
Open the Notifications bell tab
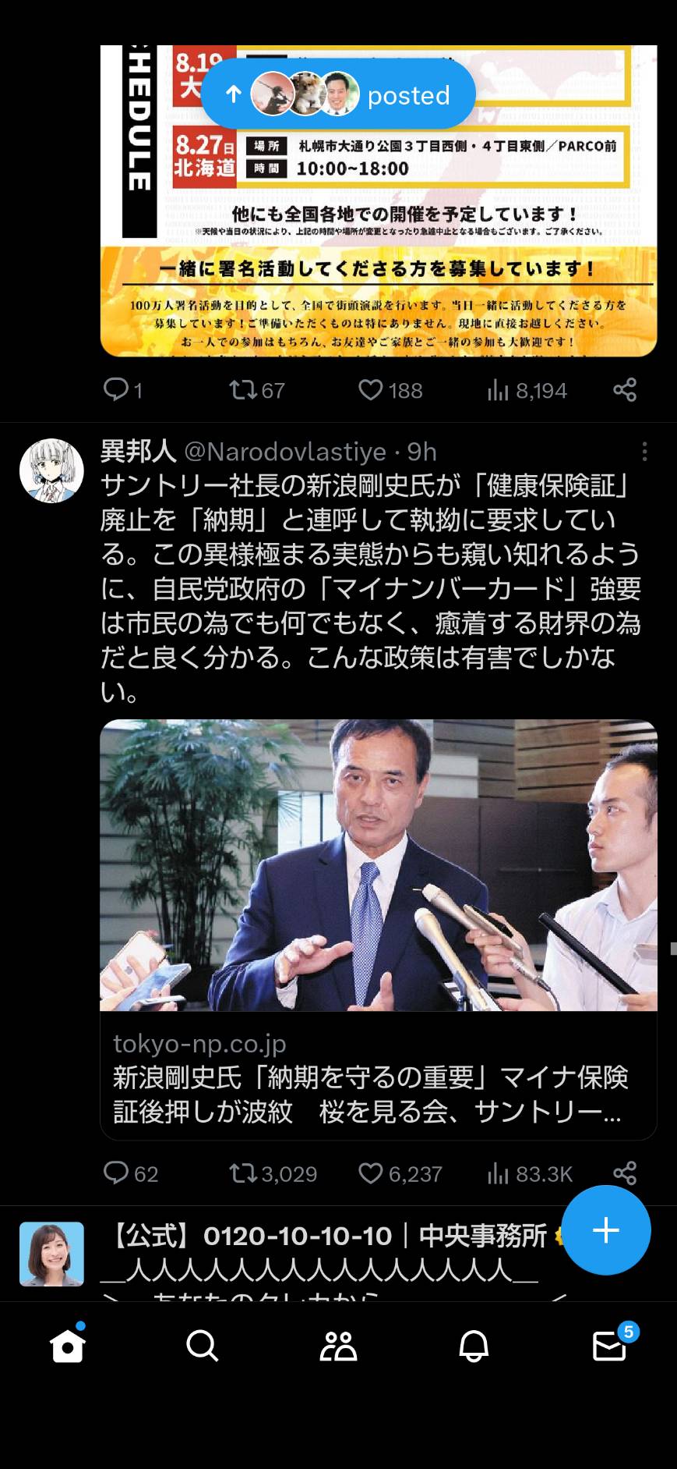point(474,1346)
